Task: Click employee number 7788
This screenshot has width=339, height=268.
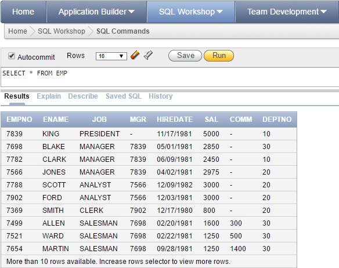Action: point(15,185)
